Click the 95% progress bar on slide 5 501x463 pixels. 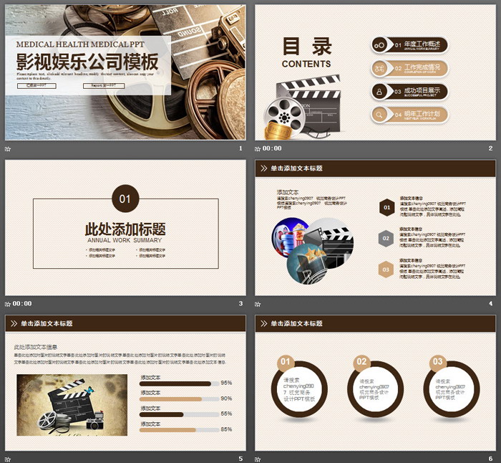tap(179, 383)
